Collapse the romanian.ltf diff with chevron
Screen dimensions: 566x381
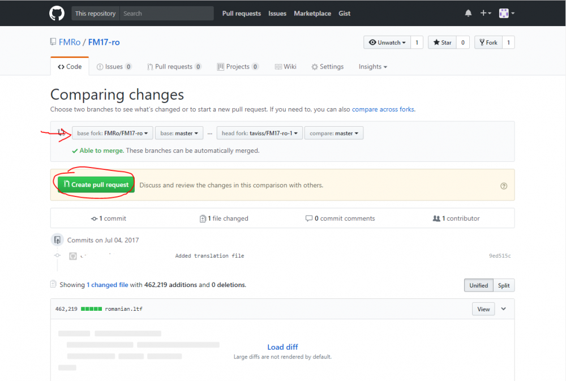504,309
